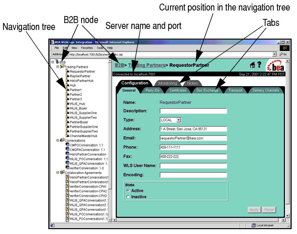This screenshot has width=297, height=234.
Task: Click the folder icon beside Collaboration Agreements
Action: click(x=62, y=172)
